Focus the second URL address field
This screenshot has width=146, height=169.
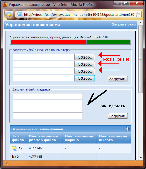(48, 103)
